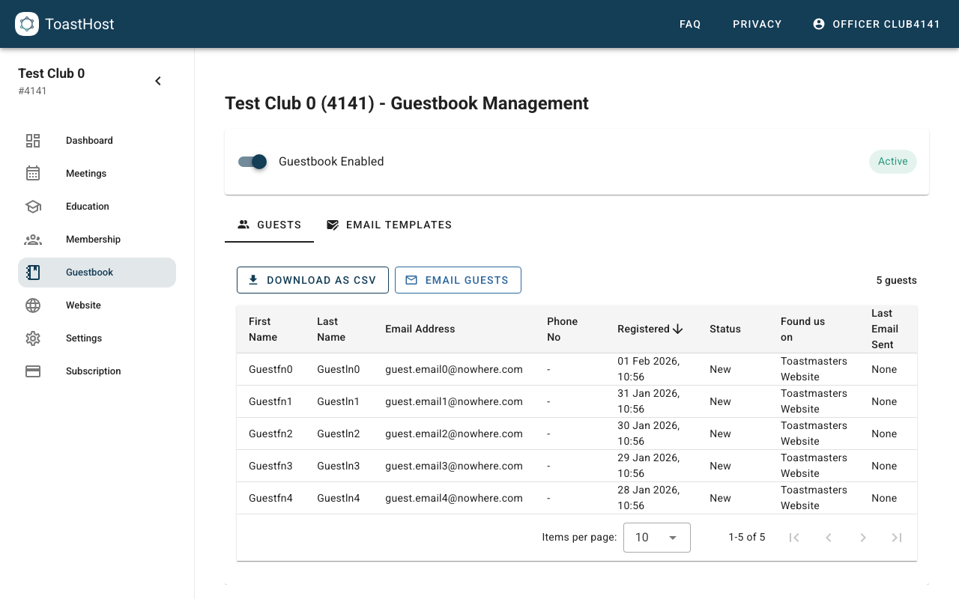
Task: Open the Officer Club4141 account menu
Action: (877, 24)
